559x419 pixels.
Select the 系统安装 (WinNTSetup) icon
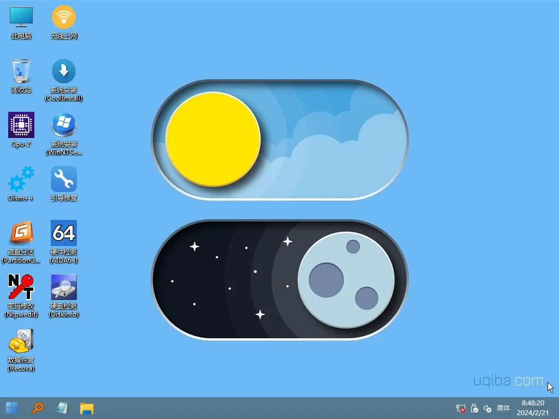[64, 134]
